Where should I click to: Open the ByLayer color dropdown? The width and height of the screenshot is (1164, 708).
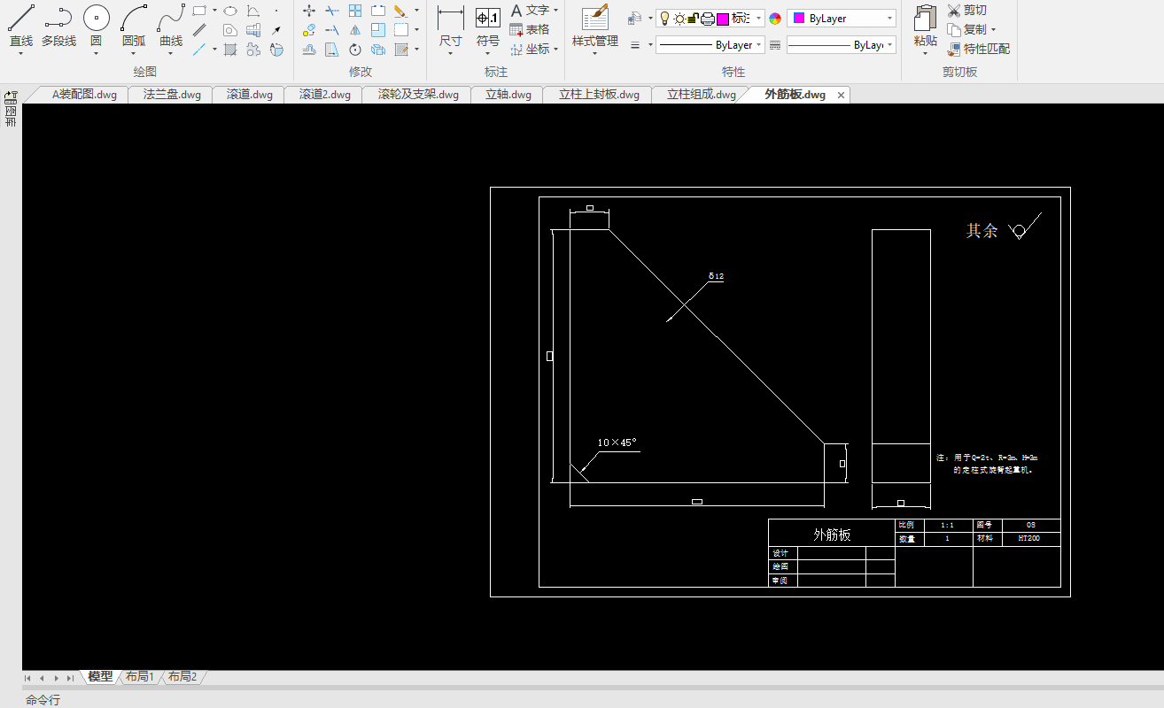(x=842, y=19)
